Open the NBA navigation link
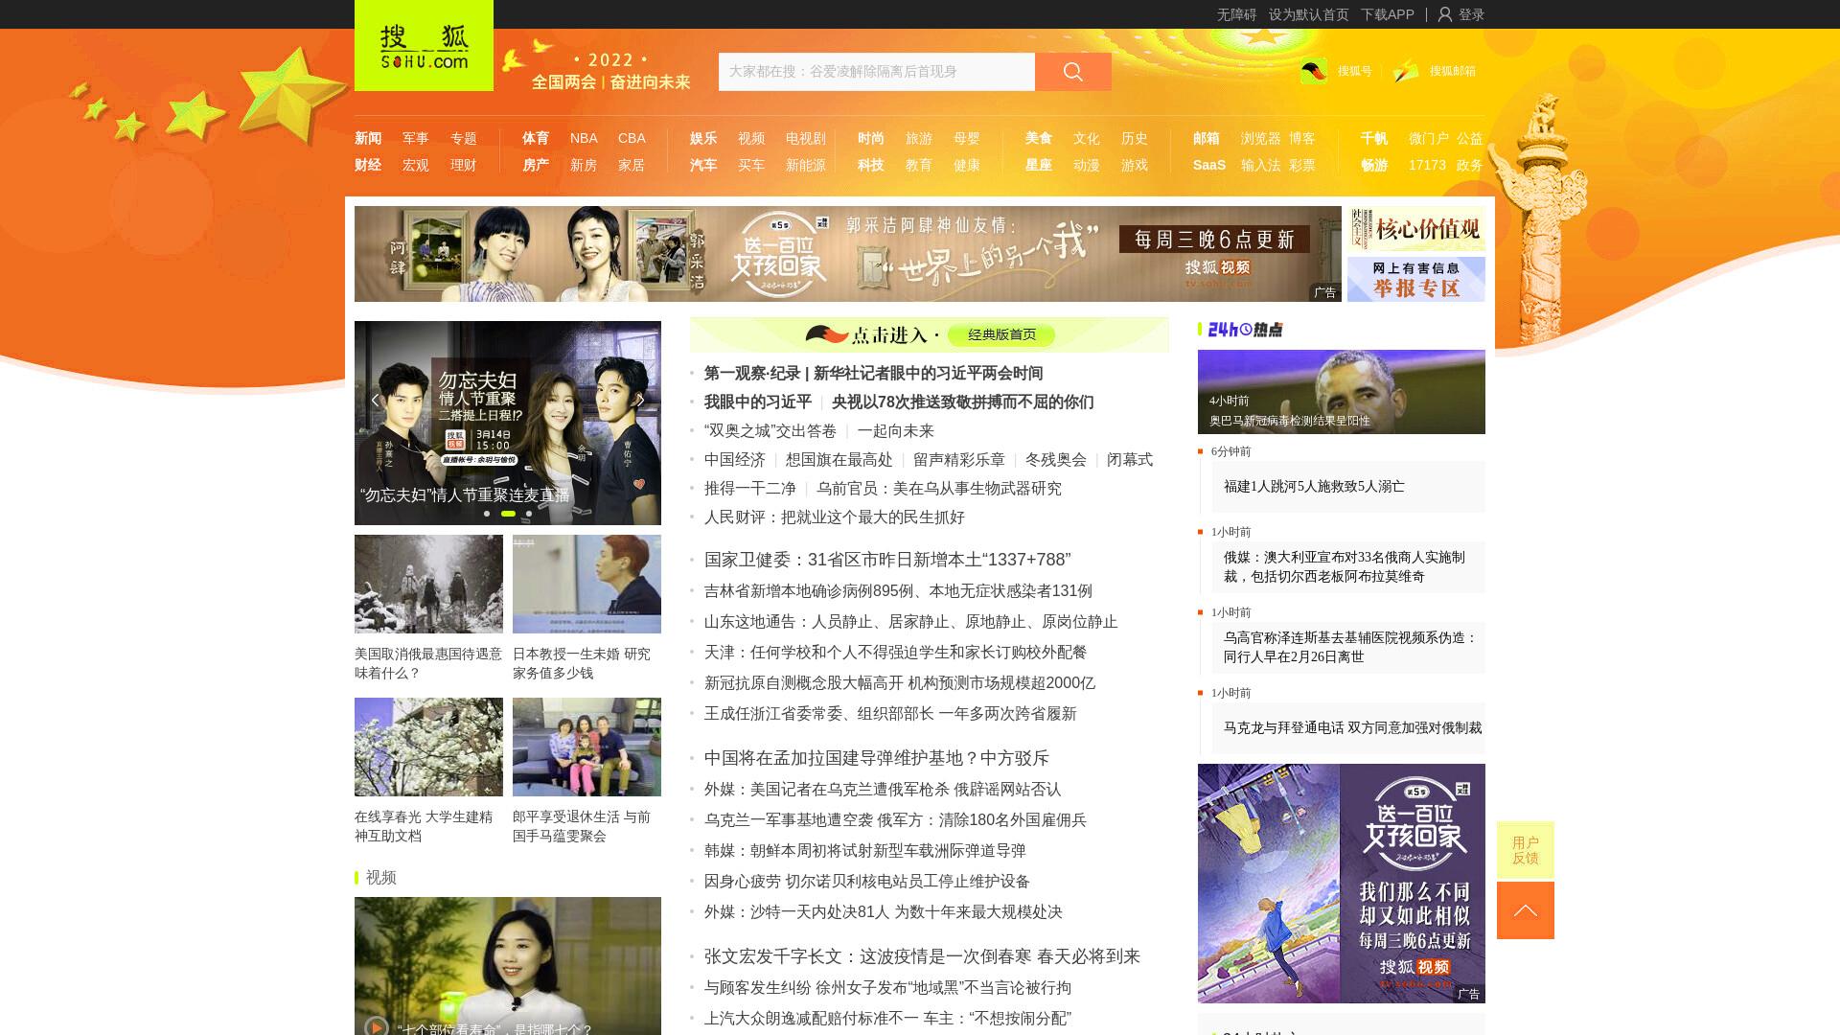Viewport: 1840px width, 1035px height. click(584, 138)
